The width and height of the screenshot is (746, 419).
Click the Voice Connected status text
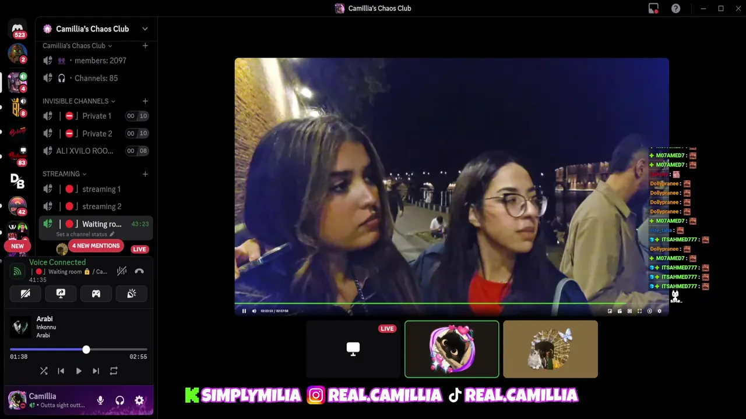[x=57, y=262]
